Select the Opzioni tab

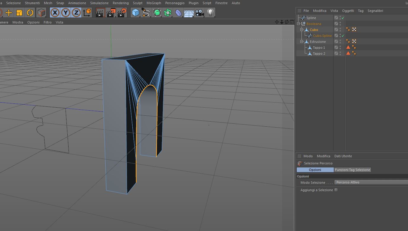(315, 170)
